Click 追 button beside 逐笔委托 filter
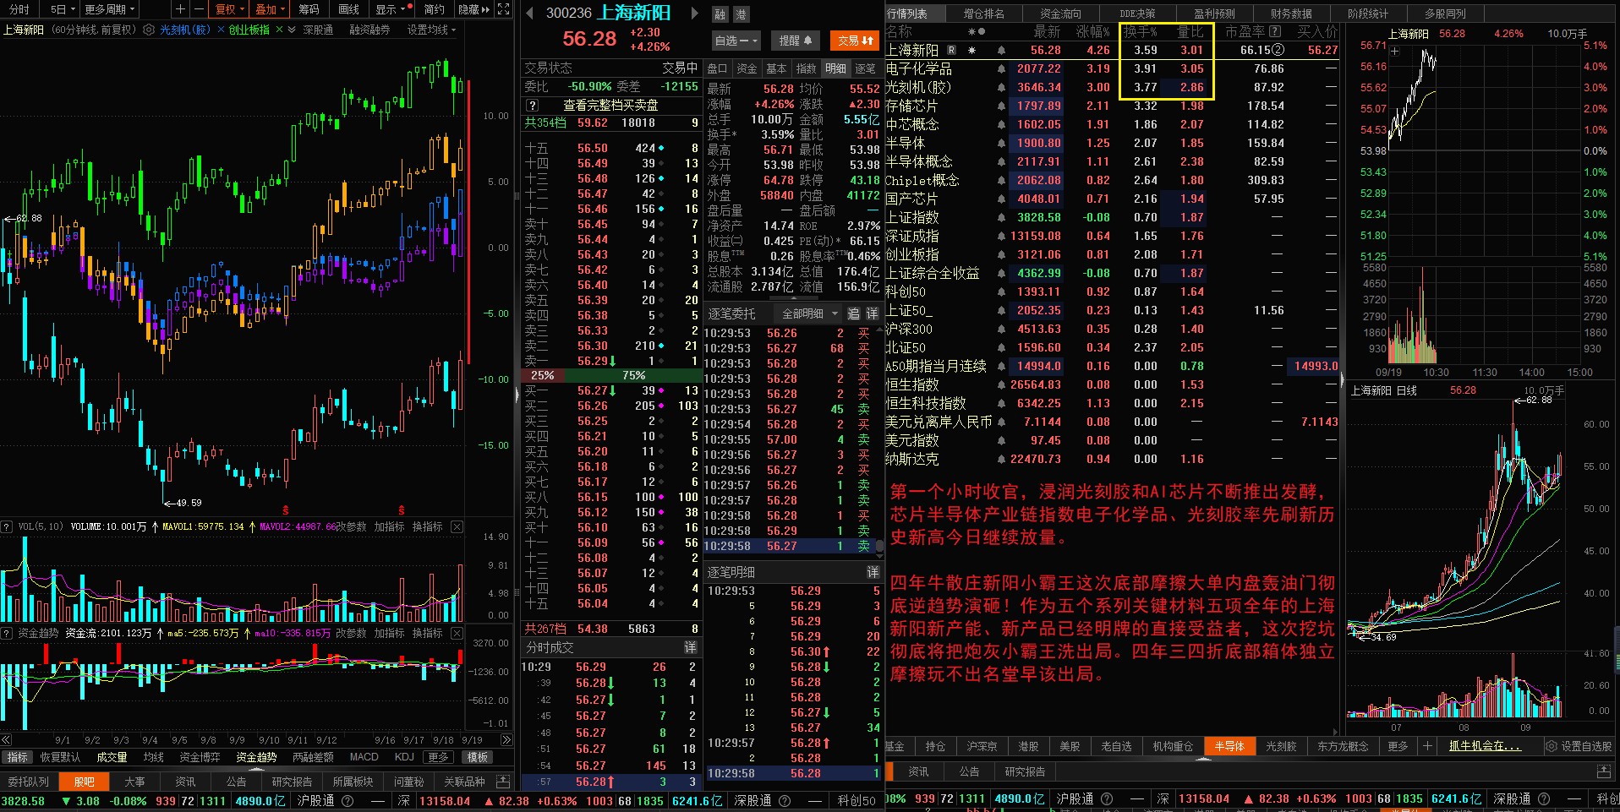Image resolution: width=1620 pixels, height=812 pixels. (x=853, y=313)
